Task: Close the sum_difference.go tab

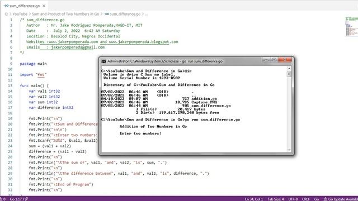Action: 44,6
